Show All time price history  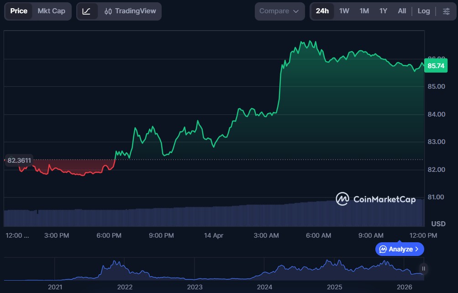pyautogui.click(x=402, y=11)
